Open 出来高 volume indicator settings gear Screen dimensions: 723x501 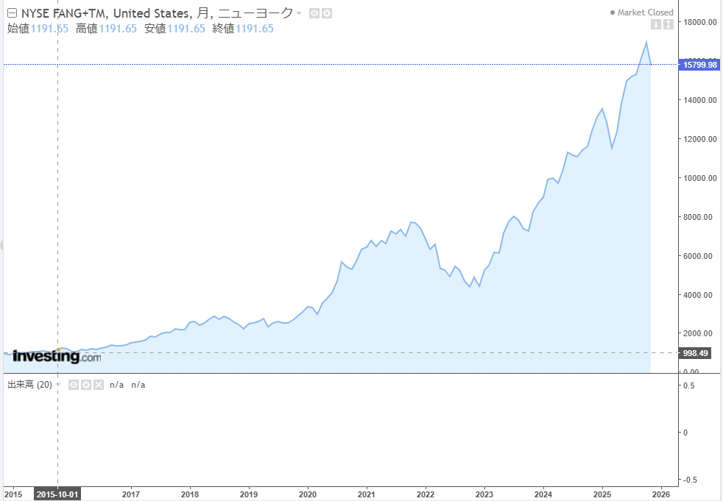86,385
